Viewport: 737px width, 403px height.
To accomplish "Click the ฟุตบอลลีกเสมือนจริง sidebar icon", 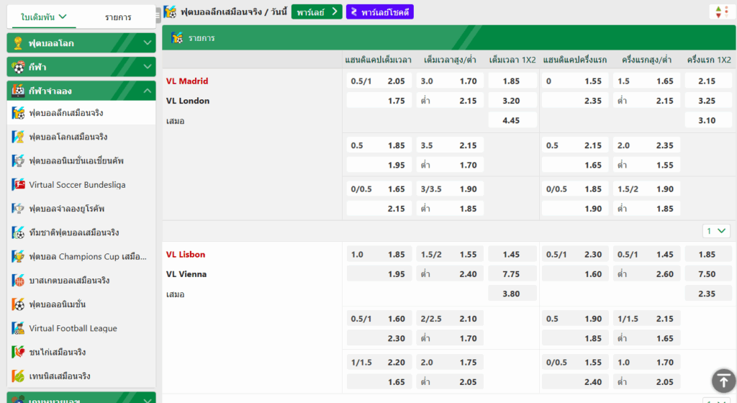I will pyautogui.click(x=18, y=113).
